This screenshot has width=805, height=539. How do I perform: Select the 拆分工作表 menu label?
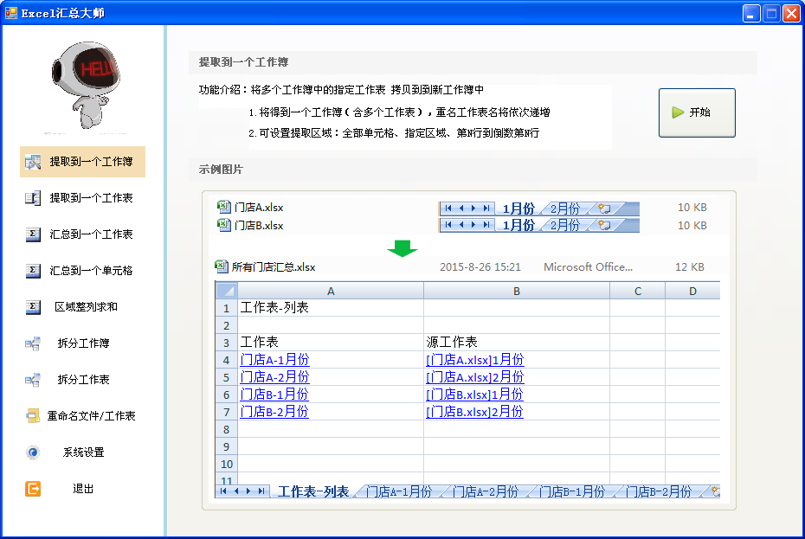pyautogui.click(x=83, y=380)
